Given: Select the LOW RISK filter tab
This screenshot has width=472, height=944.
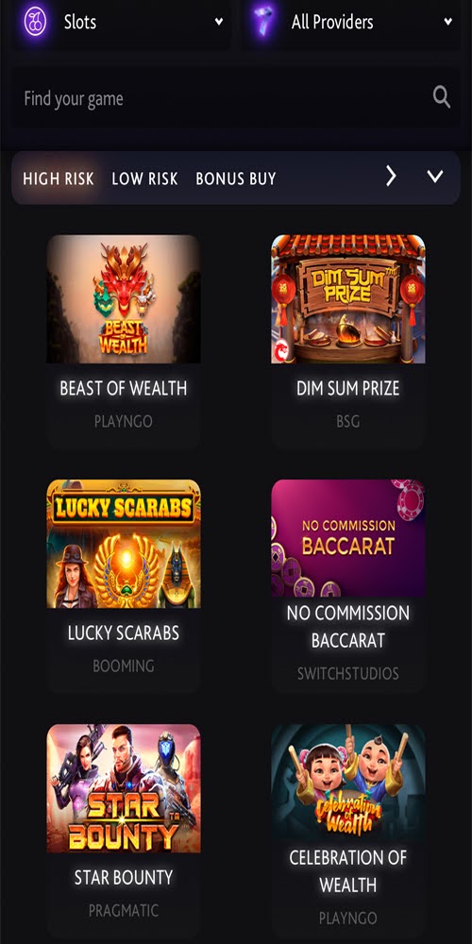Looking at the screenshot, I should (x=144, y=178).
